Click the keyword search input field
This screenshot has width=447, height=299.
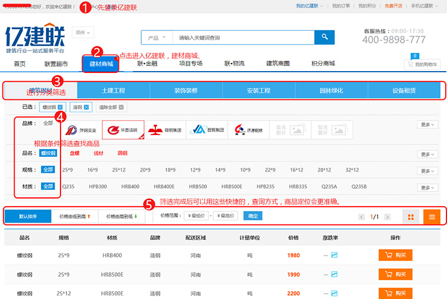point(241,38)
